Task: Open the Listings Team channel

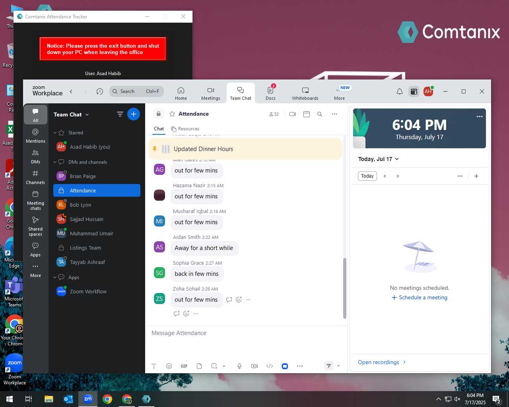Action: point(97,248)
